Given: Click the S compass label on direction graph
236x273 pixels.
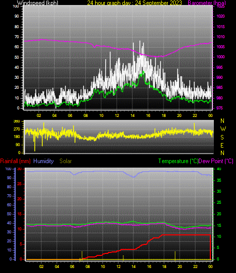Looking at the screenshot, I should pyautogui.click(x=222, y=138).
